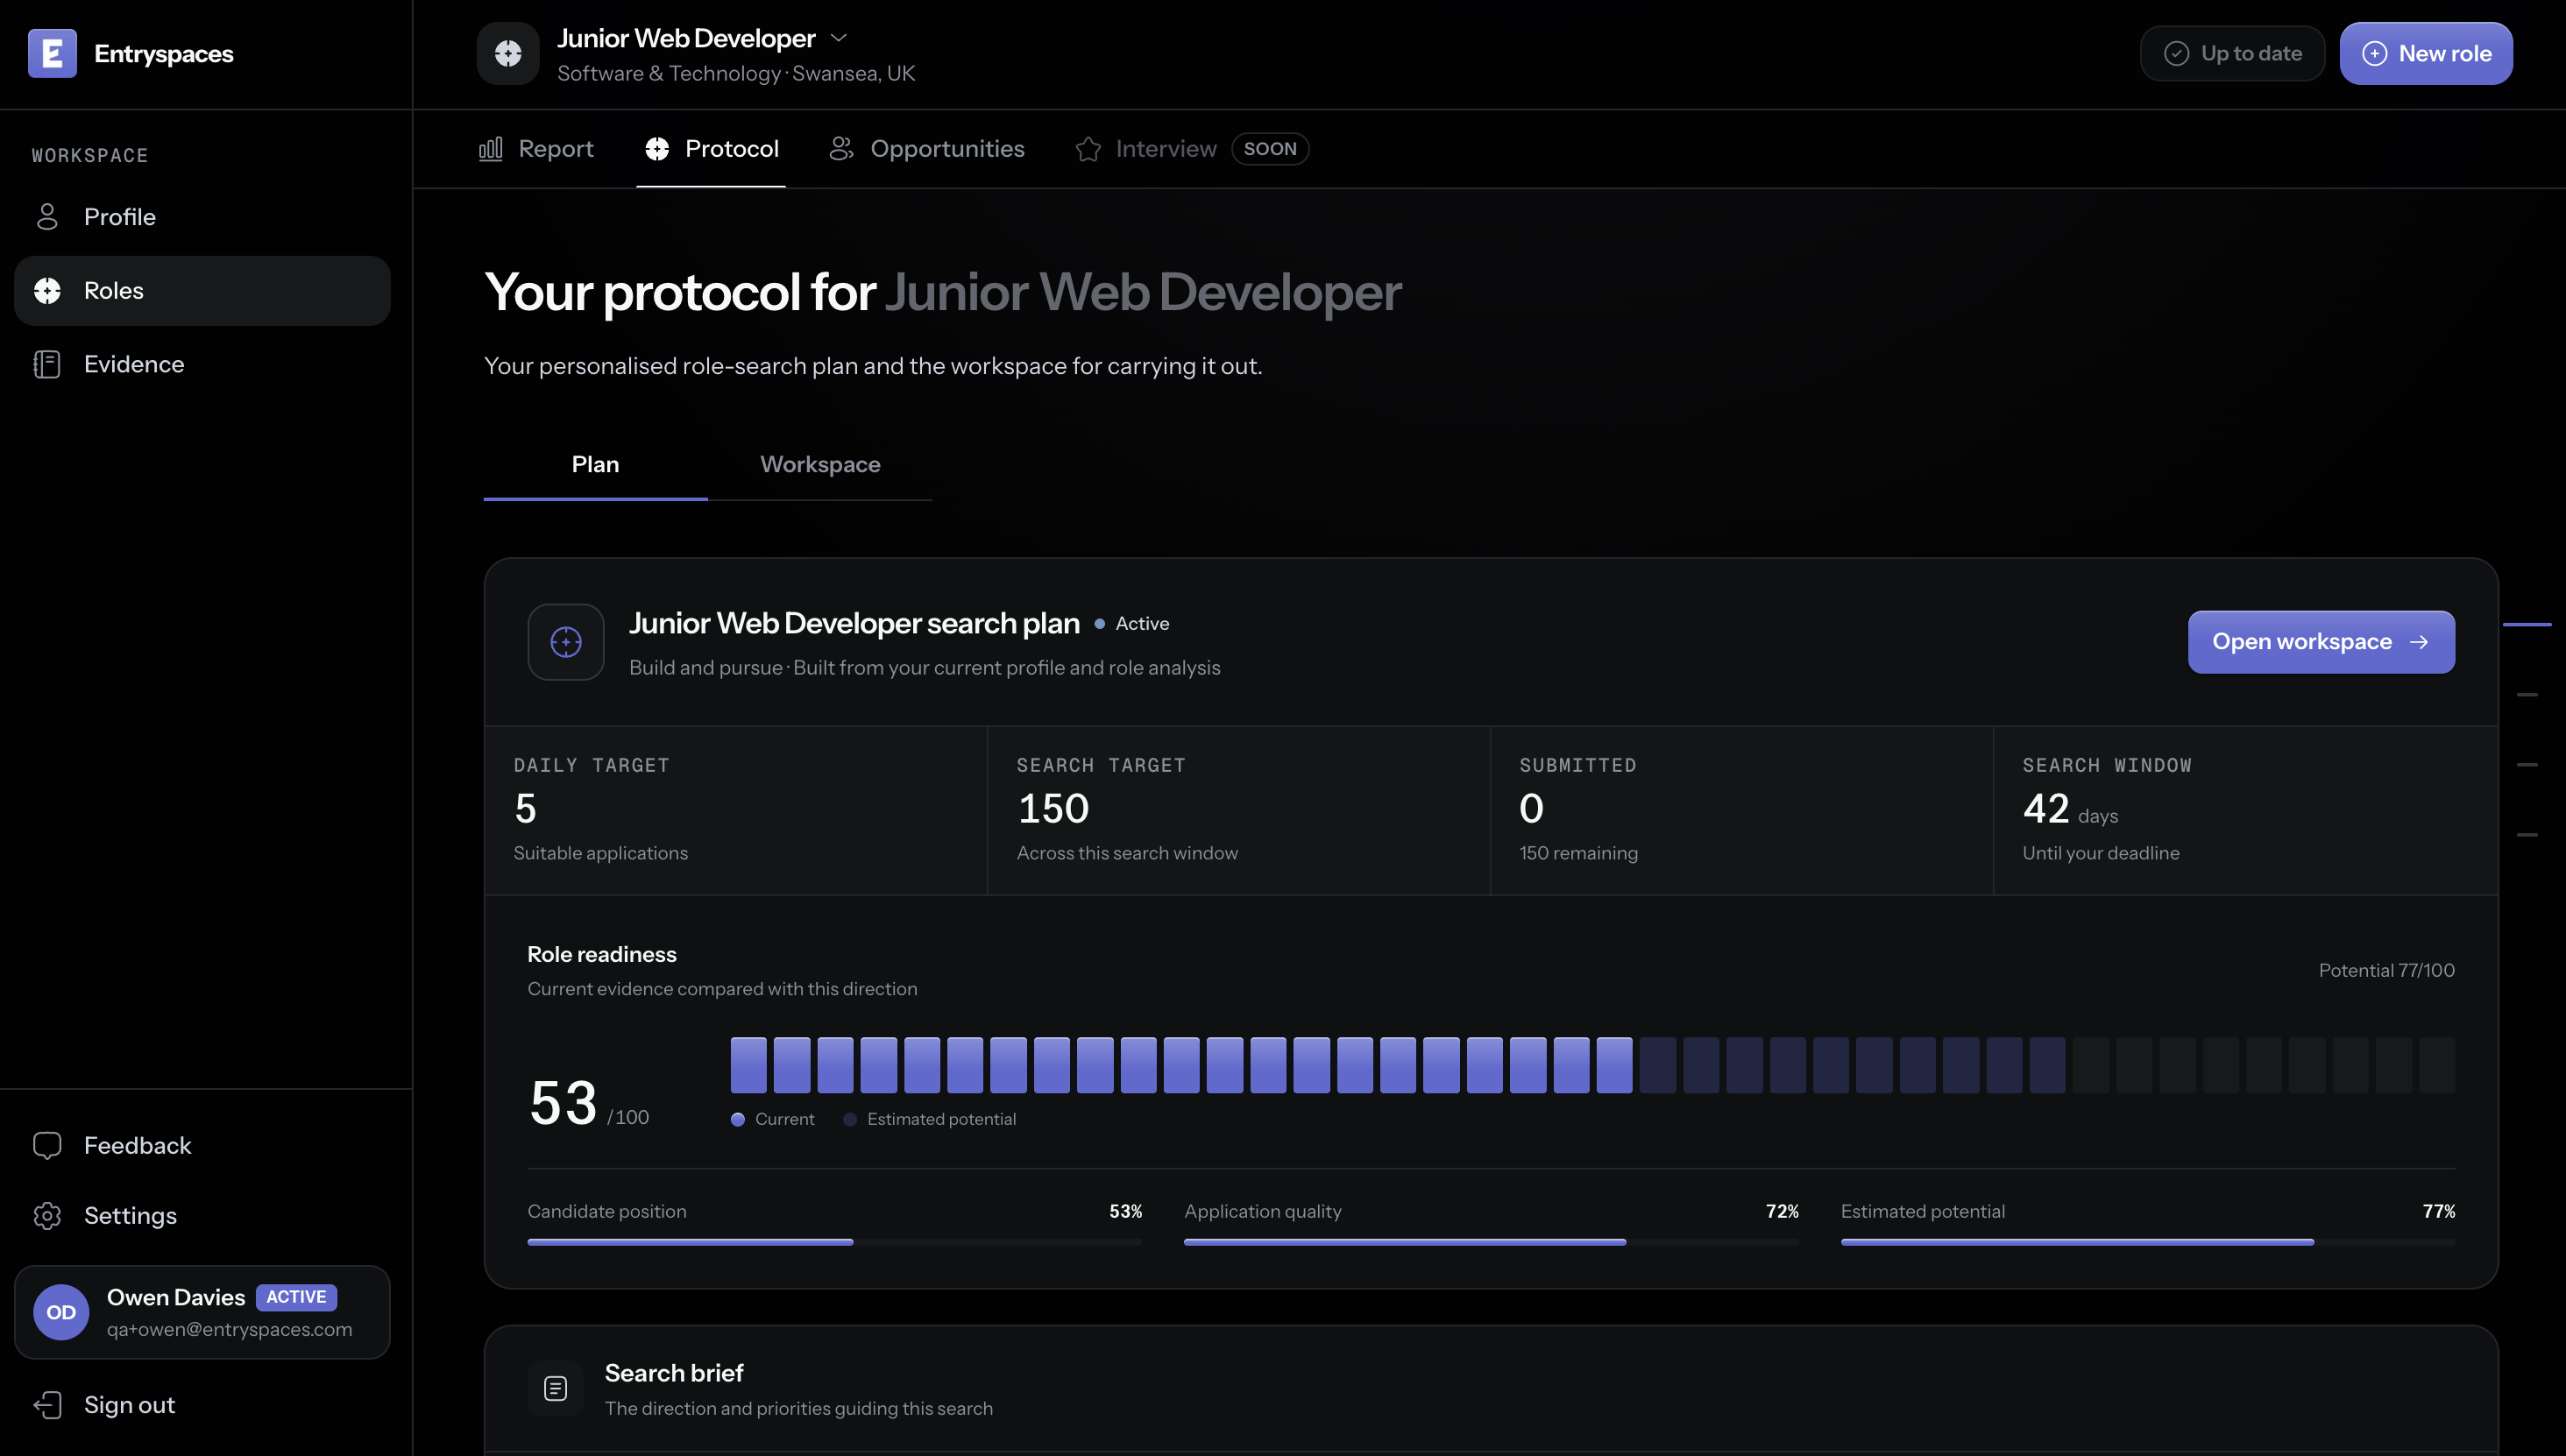Click the Role readiness heading

(601, 954)
